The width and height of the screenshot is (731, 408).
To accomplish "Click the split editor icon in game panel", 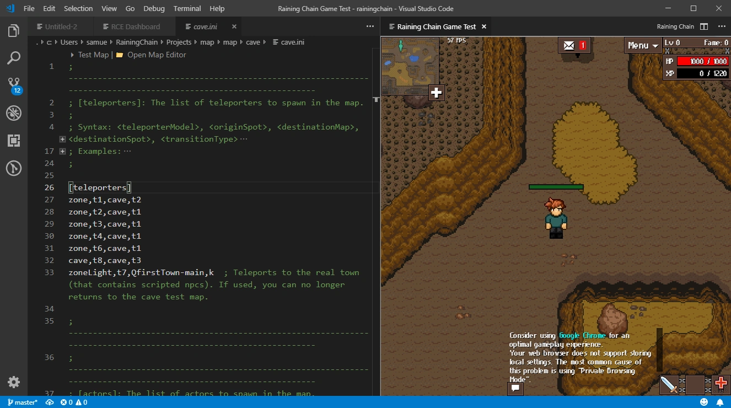I will click(704, 26).
